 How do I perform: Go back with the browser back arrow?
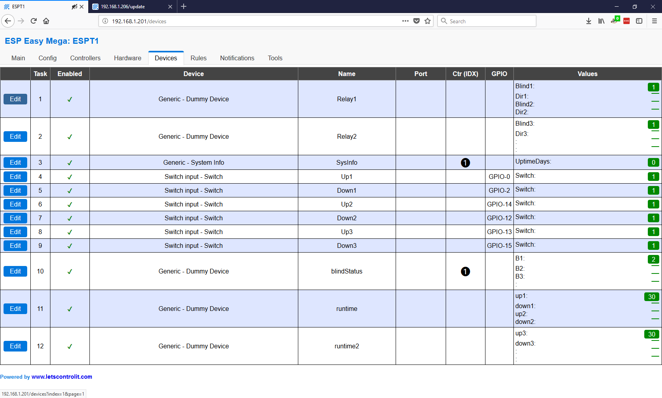tap(8, 21)
